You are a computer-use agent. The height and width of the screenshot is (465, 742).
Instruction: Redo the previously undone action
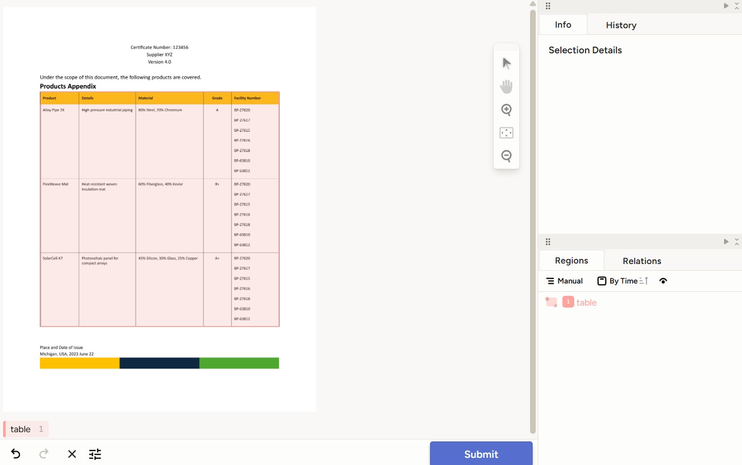point(44,454)
